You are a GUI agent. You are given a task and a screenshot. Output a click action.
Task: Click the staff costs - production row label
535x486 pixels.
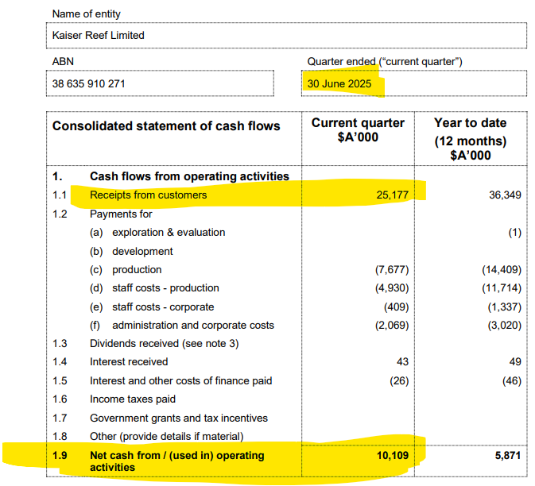tap(165, 288)
